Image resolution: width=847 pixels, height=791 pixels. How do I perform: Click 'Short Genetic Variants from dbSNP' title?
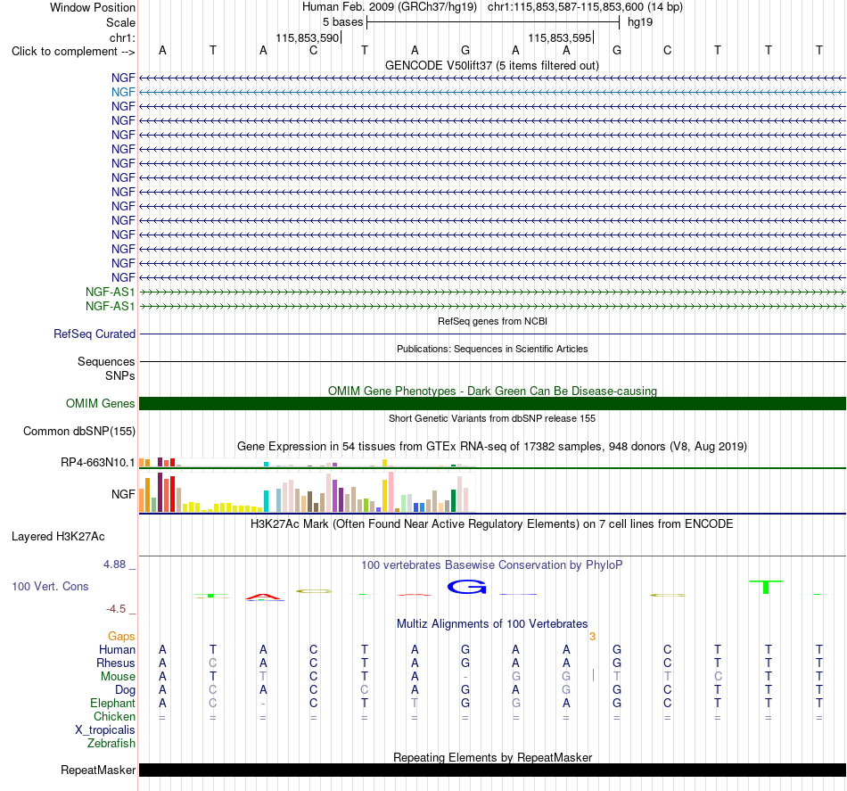click(492, 418)
